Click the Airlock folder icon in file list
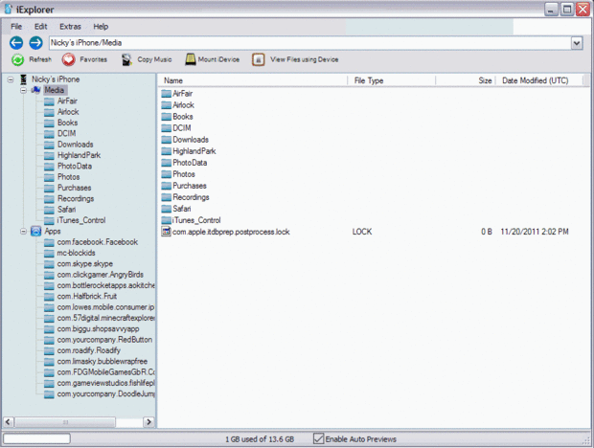This screenshot has height=448, width=594. click(167, 104)
